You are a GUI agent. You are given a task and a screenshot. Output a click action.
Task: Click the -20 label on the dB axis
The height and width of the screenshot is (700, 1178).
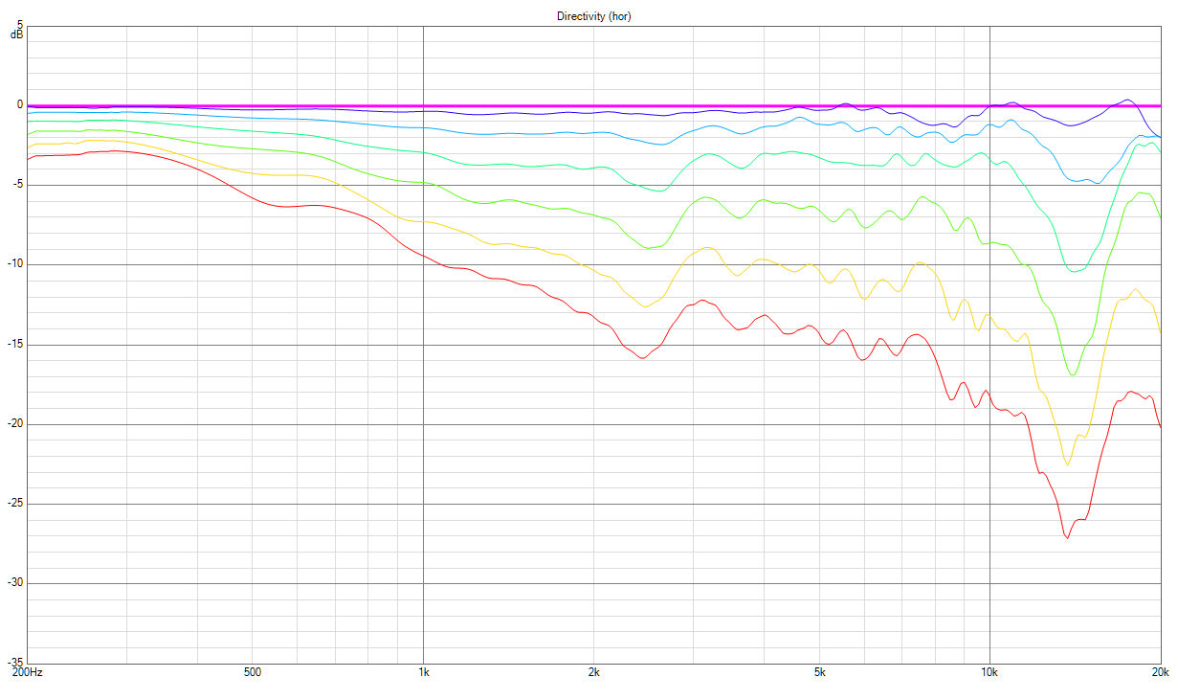pos(15,424)
